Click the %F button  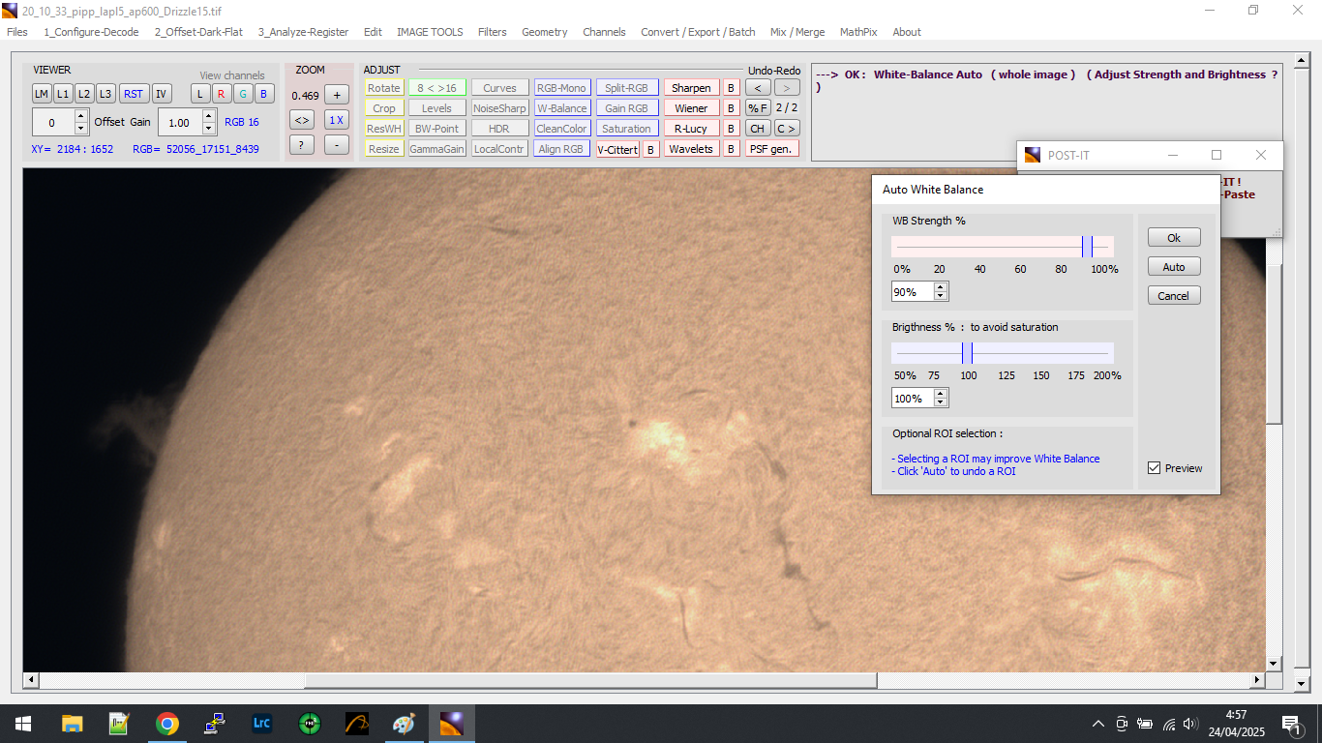click(758, 108)
